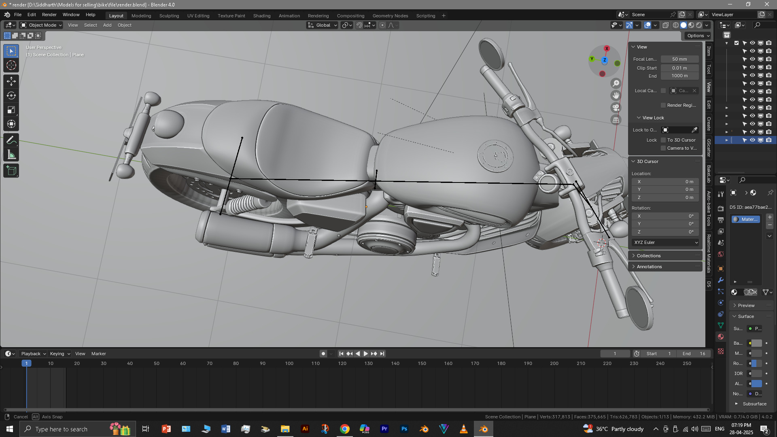
Task: Toggle camera view gizmo icon
Action: [616, 108]
